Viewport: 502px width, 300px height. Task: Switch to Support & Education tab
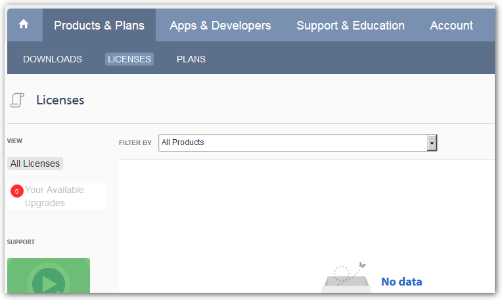(x=351, y=25)
